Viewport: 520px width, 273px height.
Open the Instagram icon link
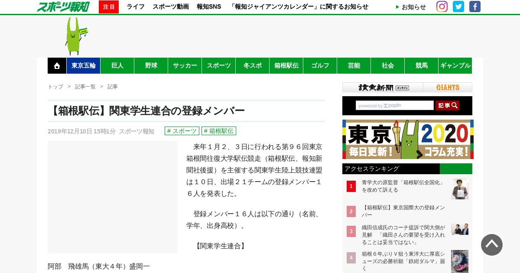click(x=442, y=6)
